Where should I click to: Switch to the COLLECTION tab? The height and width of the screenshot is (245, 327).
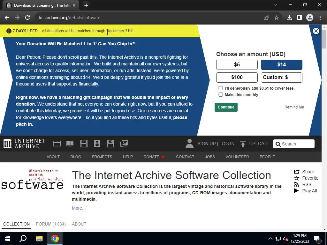pyautogui.click(x=17, y=224)
